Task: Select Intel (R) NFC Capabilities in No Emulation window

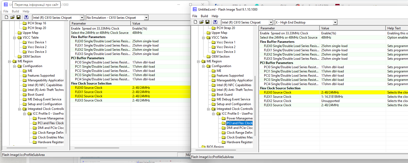Action: pos(45,85)
